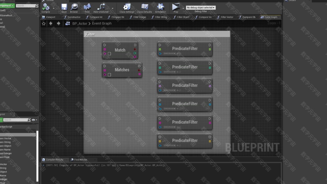Click the input execution pin of the Match node
This screenshot has width=327, height=184.
[105, 45]
